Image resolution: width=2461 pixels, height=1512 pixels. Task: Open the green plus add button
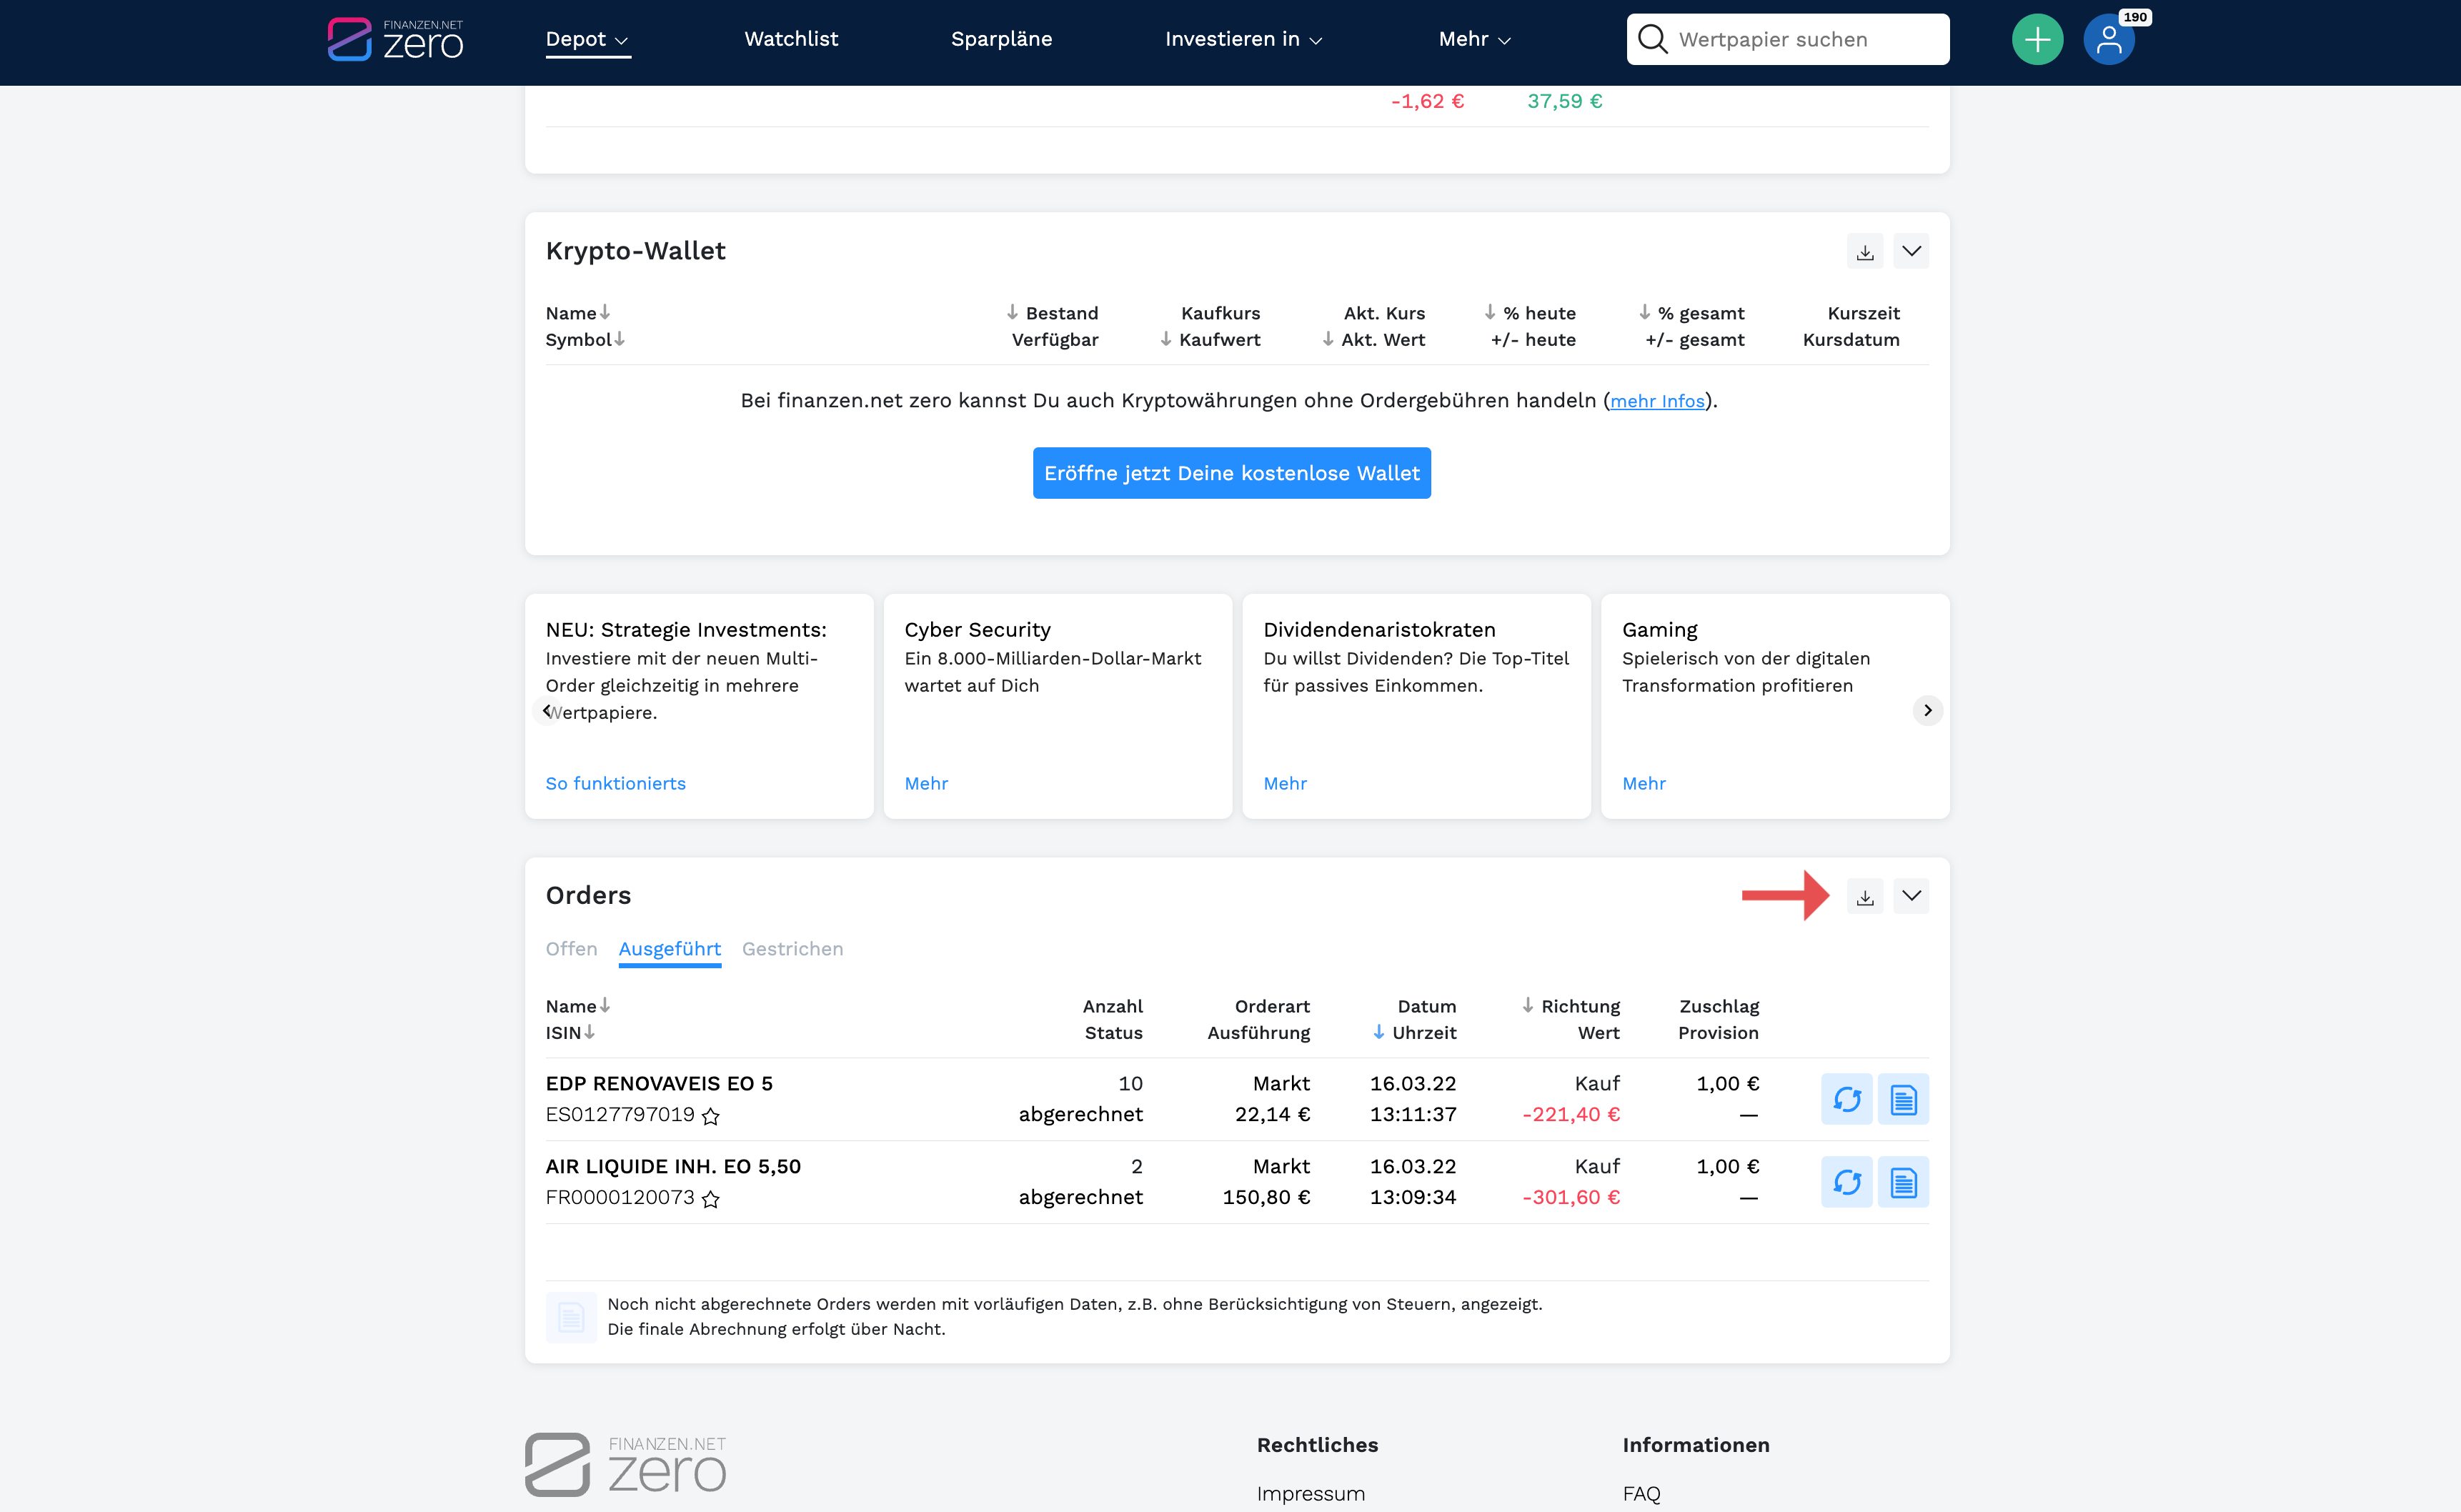coord(2037,40)
